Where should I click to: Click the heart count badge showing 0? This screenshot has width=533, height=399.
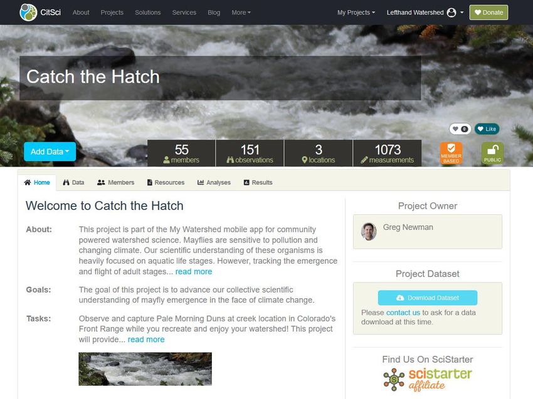tap(460, 129)
